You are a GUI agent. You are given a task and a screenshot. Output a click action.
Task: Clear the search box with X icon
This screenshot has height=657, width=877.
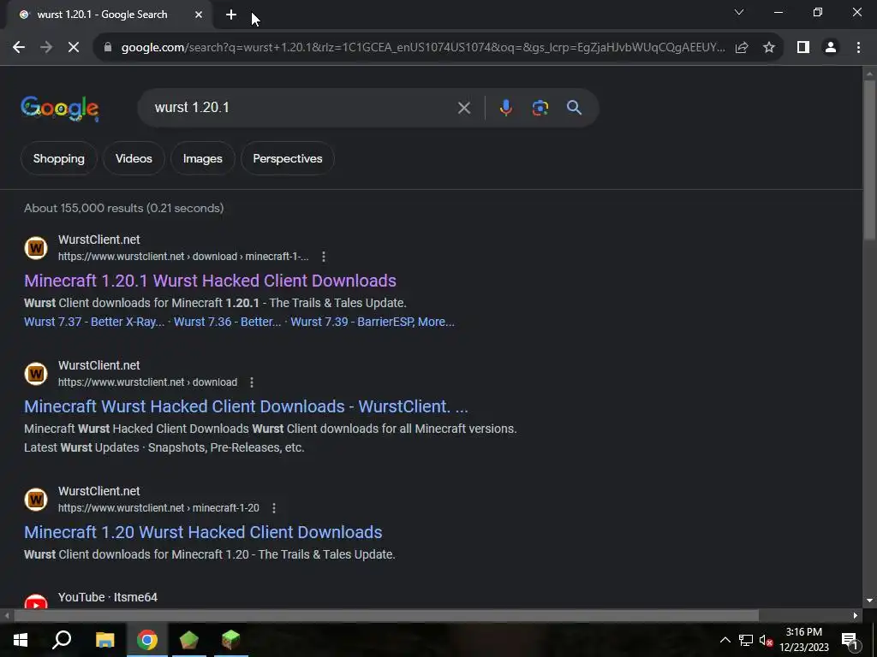(463, 108)
